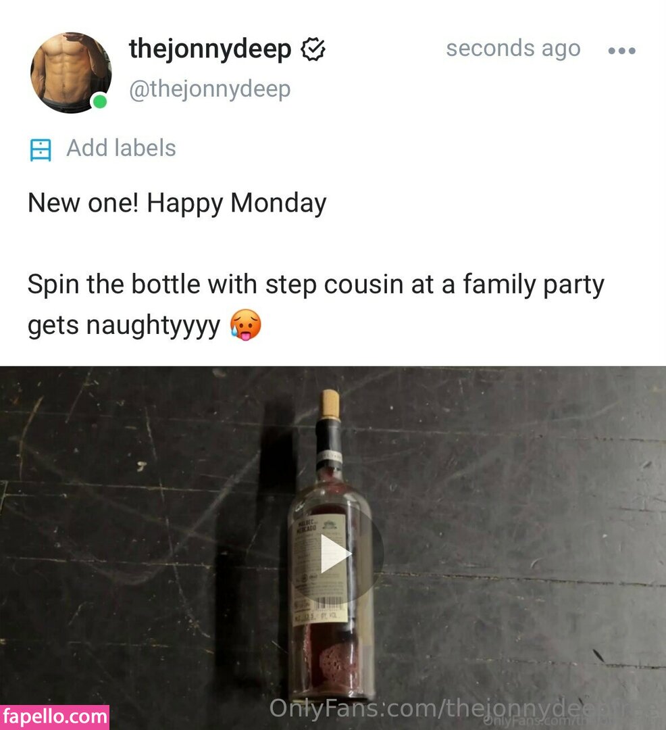Click the barcode on the bottle label
This screenshot has width=666, height=730.
click(330, 604)
